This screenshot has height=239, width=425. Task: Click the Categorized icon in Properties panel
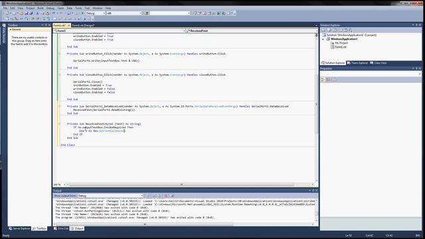tap(323, 80)
